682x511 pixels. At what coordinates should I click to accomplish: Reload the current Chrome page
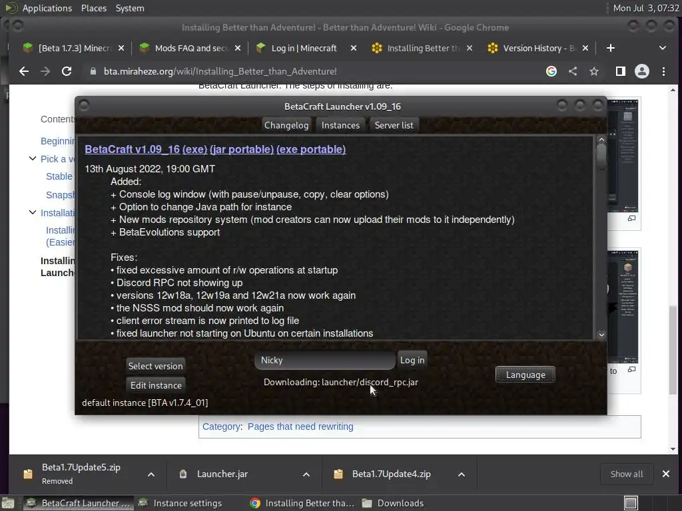67,71
